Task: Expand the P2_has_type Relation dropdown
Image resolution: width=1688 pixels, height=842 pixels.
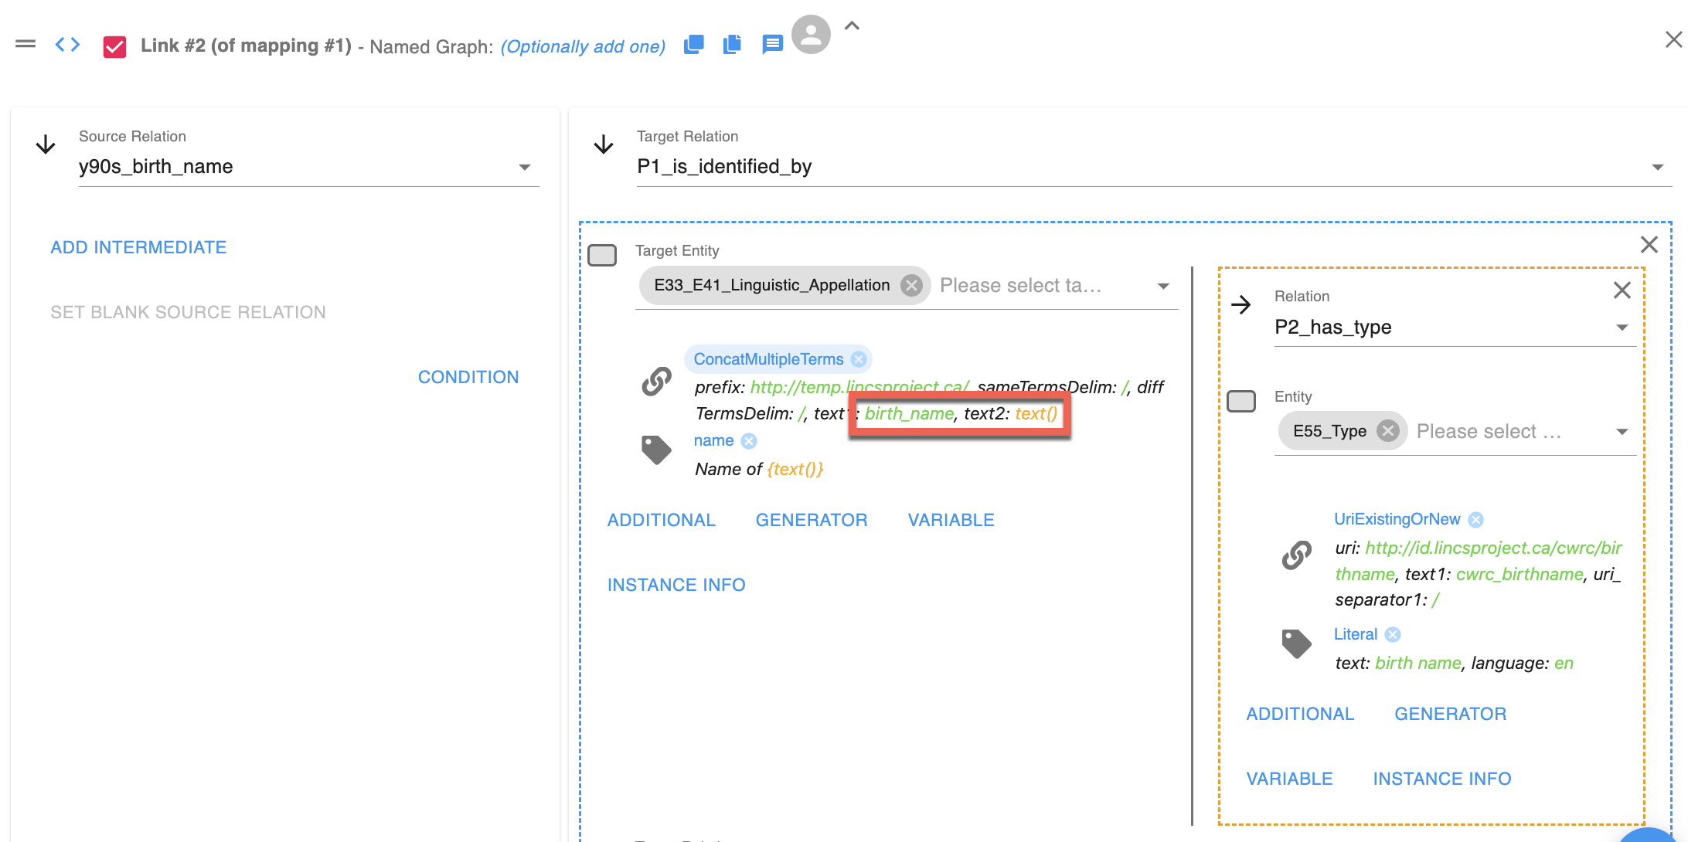Action: click(x=1622, y=328)
